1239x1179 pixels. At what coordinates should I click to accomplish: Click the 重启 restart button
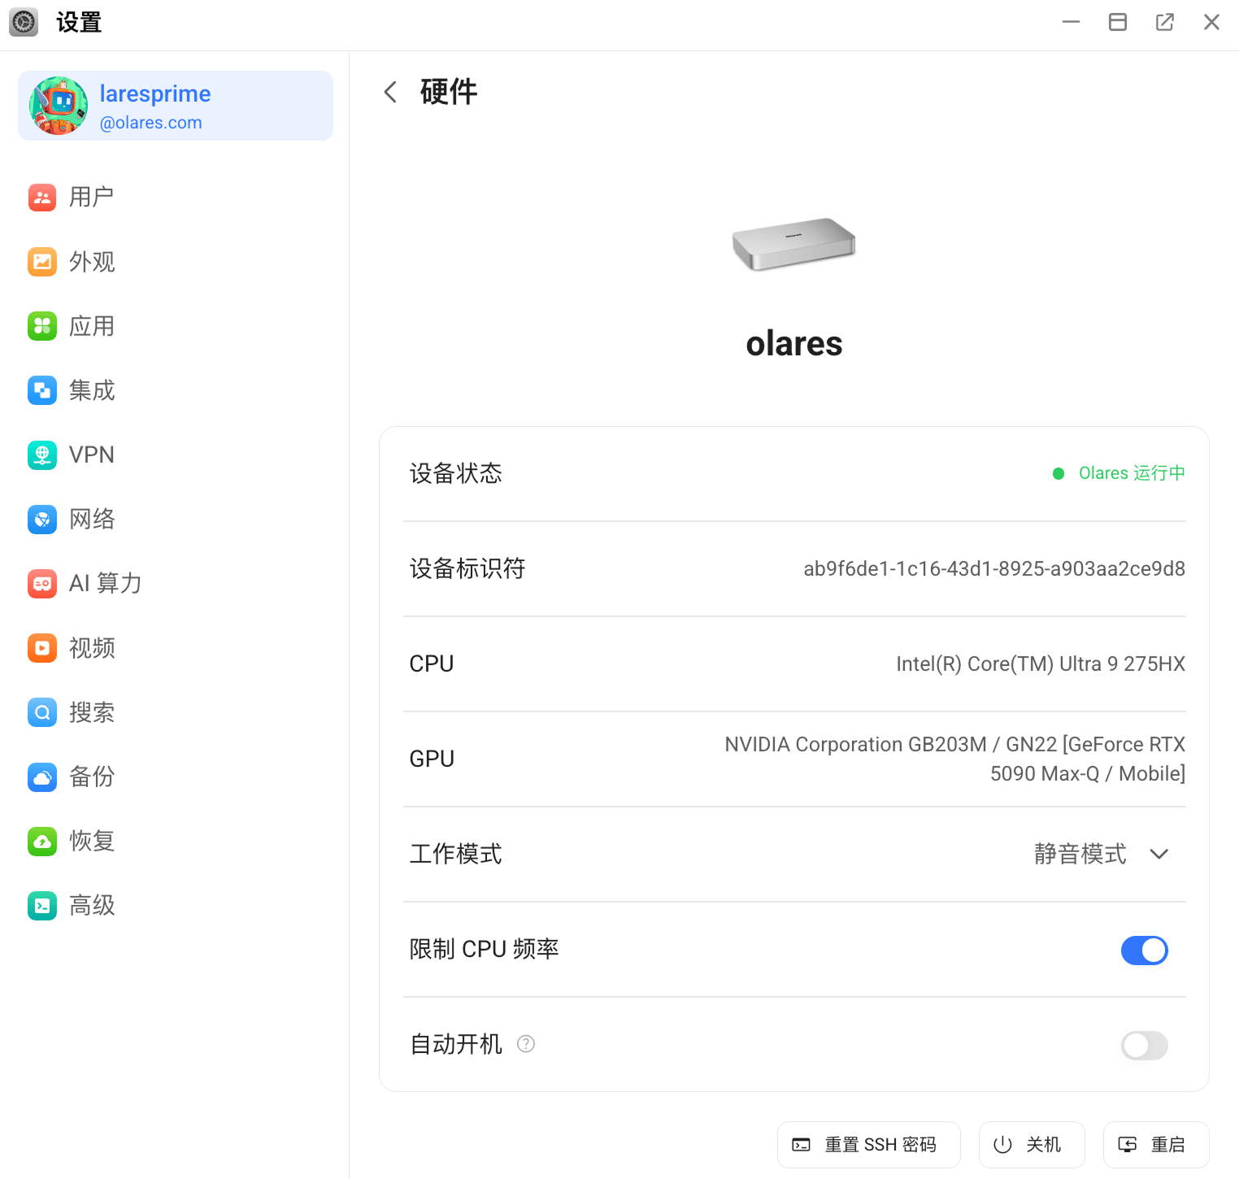[1155, 1145]
